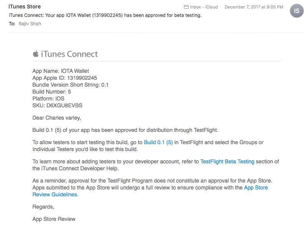The image size is (308, 232).
Task: Click the Inbox - iCloud mailbox label
Action: pyautogui.click(x=204, y=7)
